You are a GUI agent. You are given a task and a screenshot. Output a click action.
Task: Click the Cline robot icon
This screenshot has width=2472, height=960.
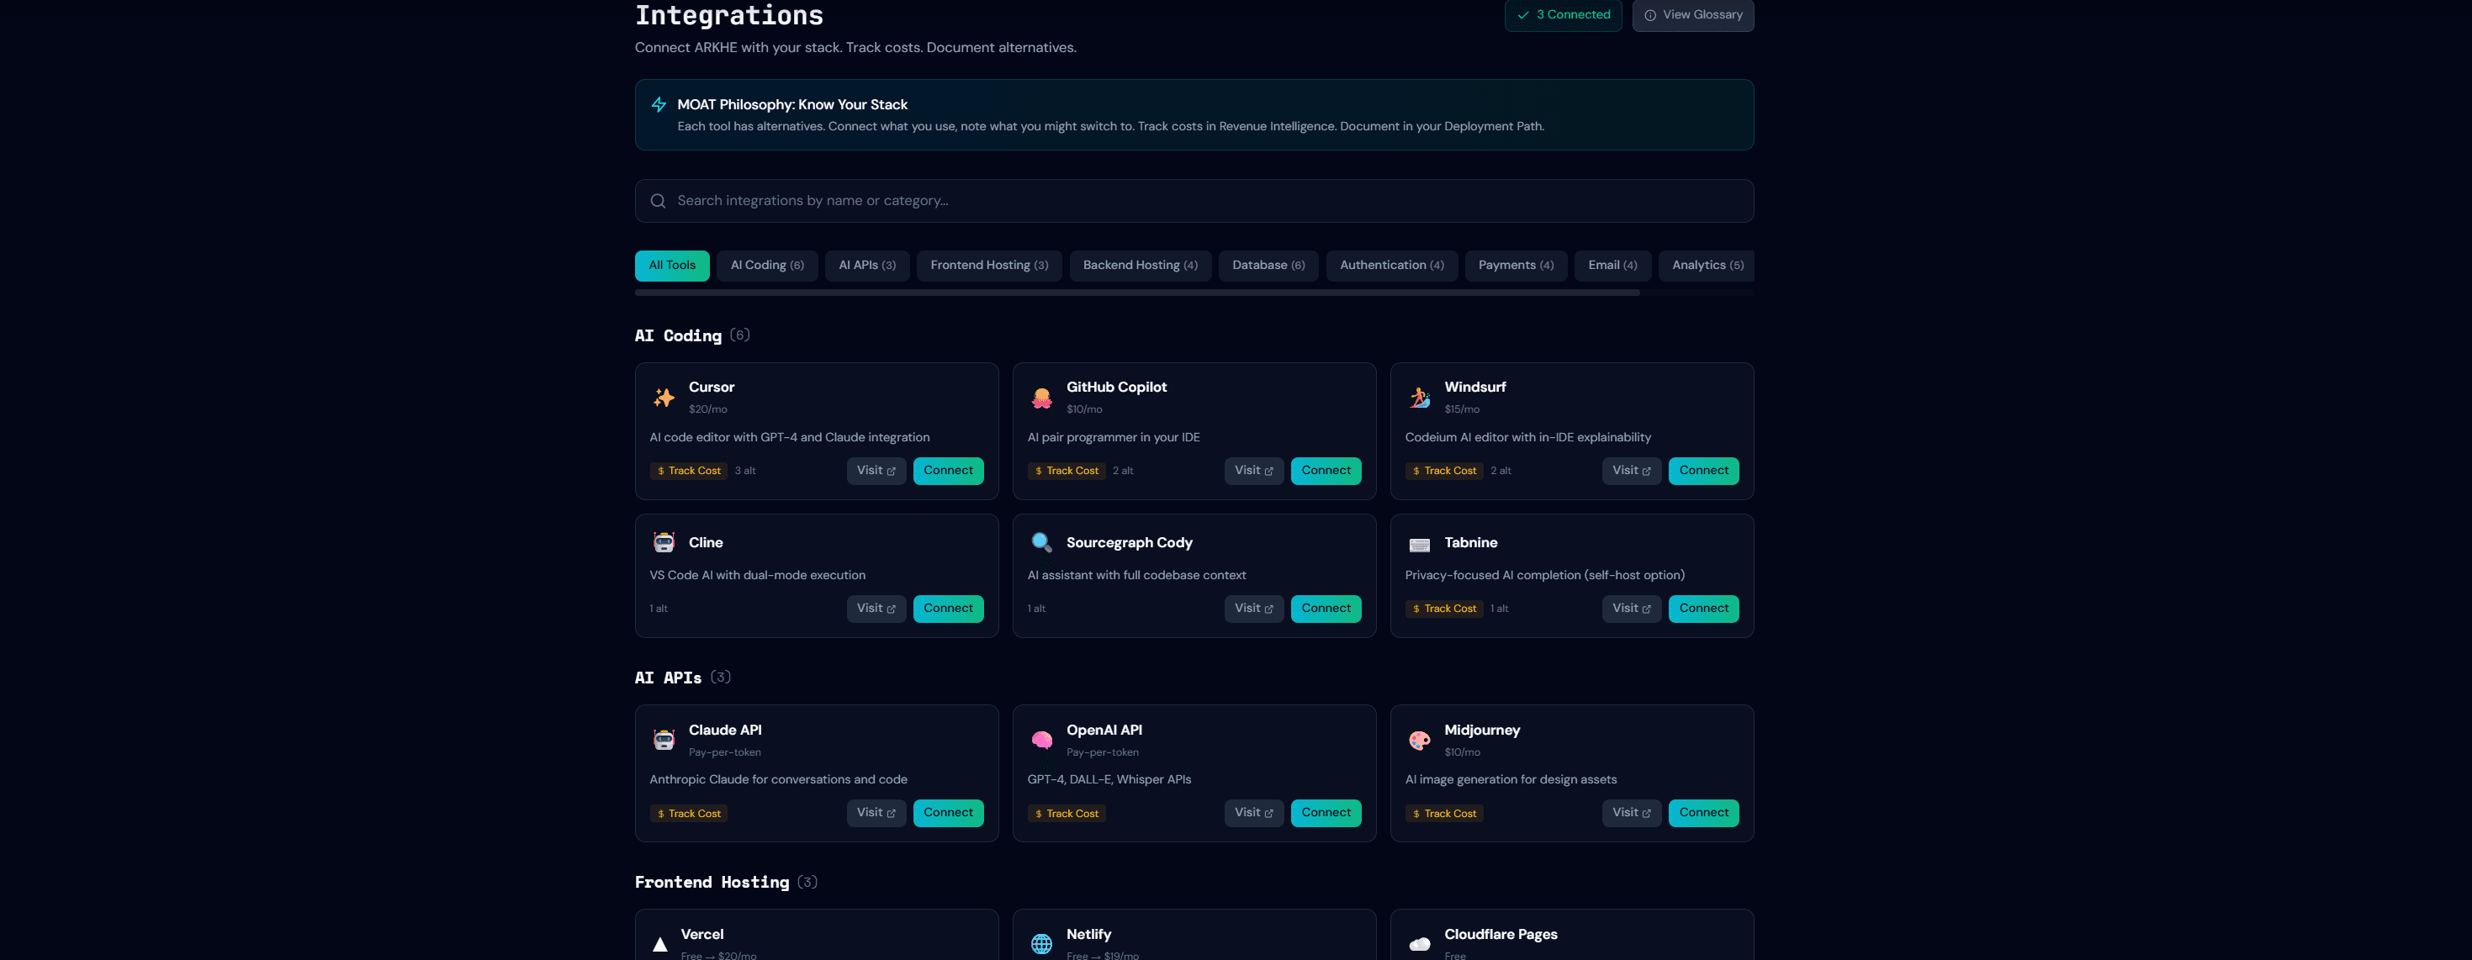(x=663, y=542)
